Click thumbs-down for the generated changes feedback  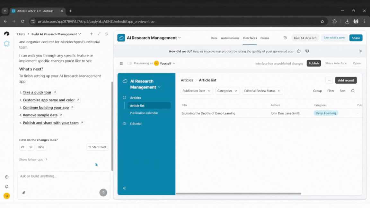click(31, 147)
